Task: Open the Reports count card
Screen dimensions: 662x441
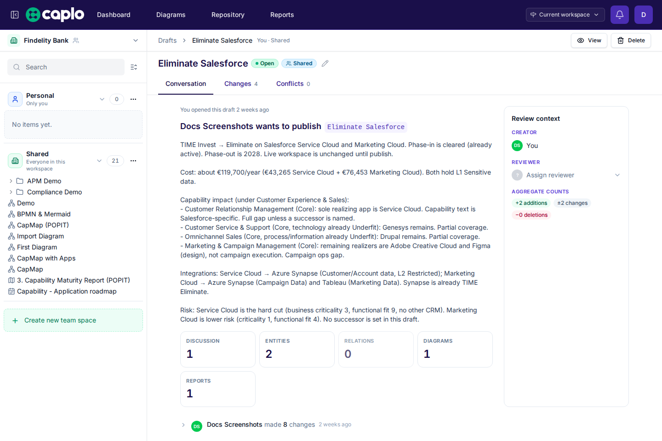Action: tap(218, 389)
